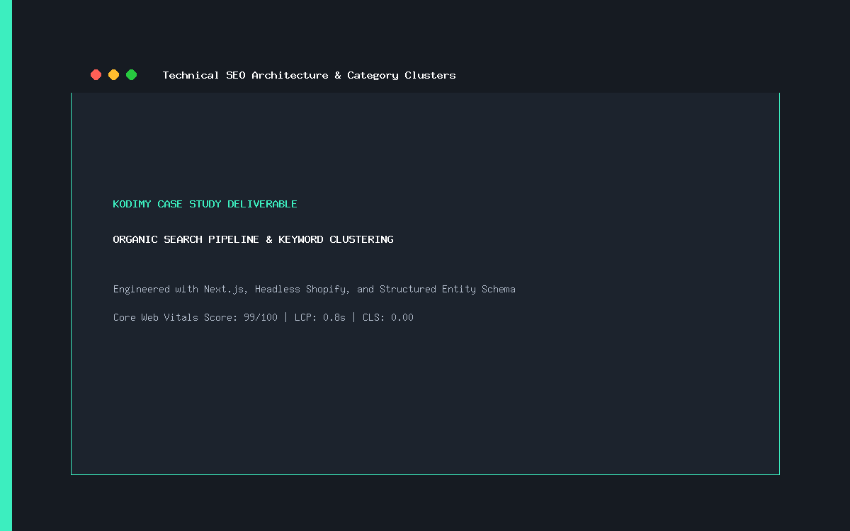
Task: Click the Core Web Vitals Score line
Action: click(x=263, y=317)
